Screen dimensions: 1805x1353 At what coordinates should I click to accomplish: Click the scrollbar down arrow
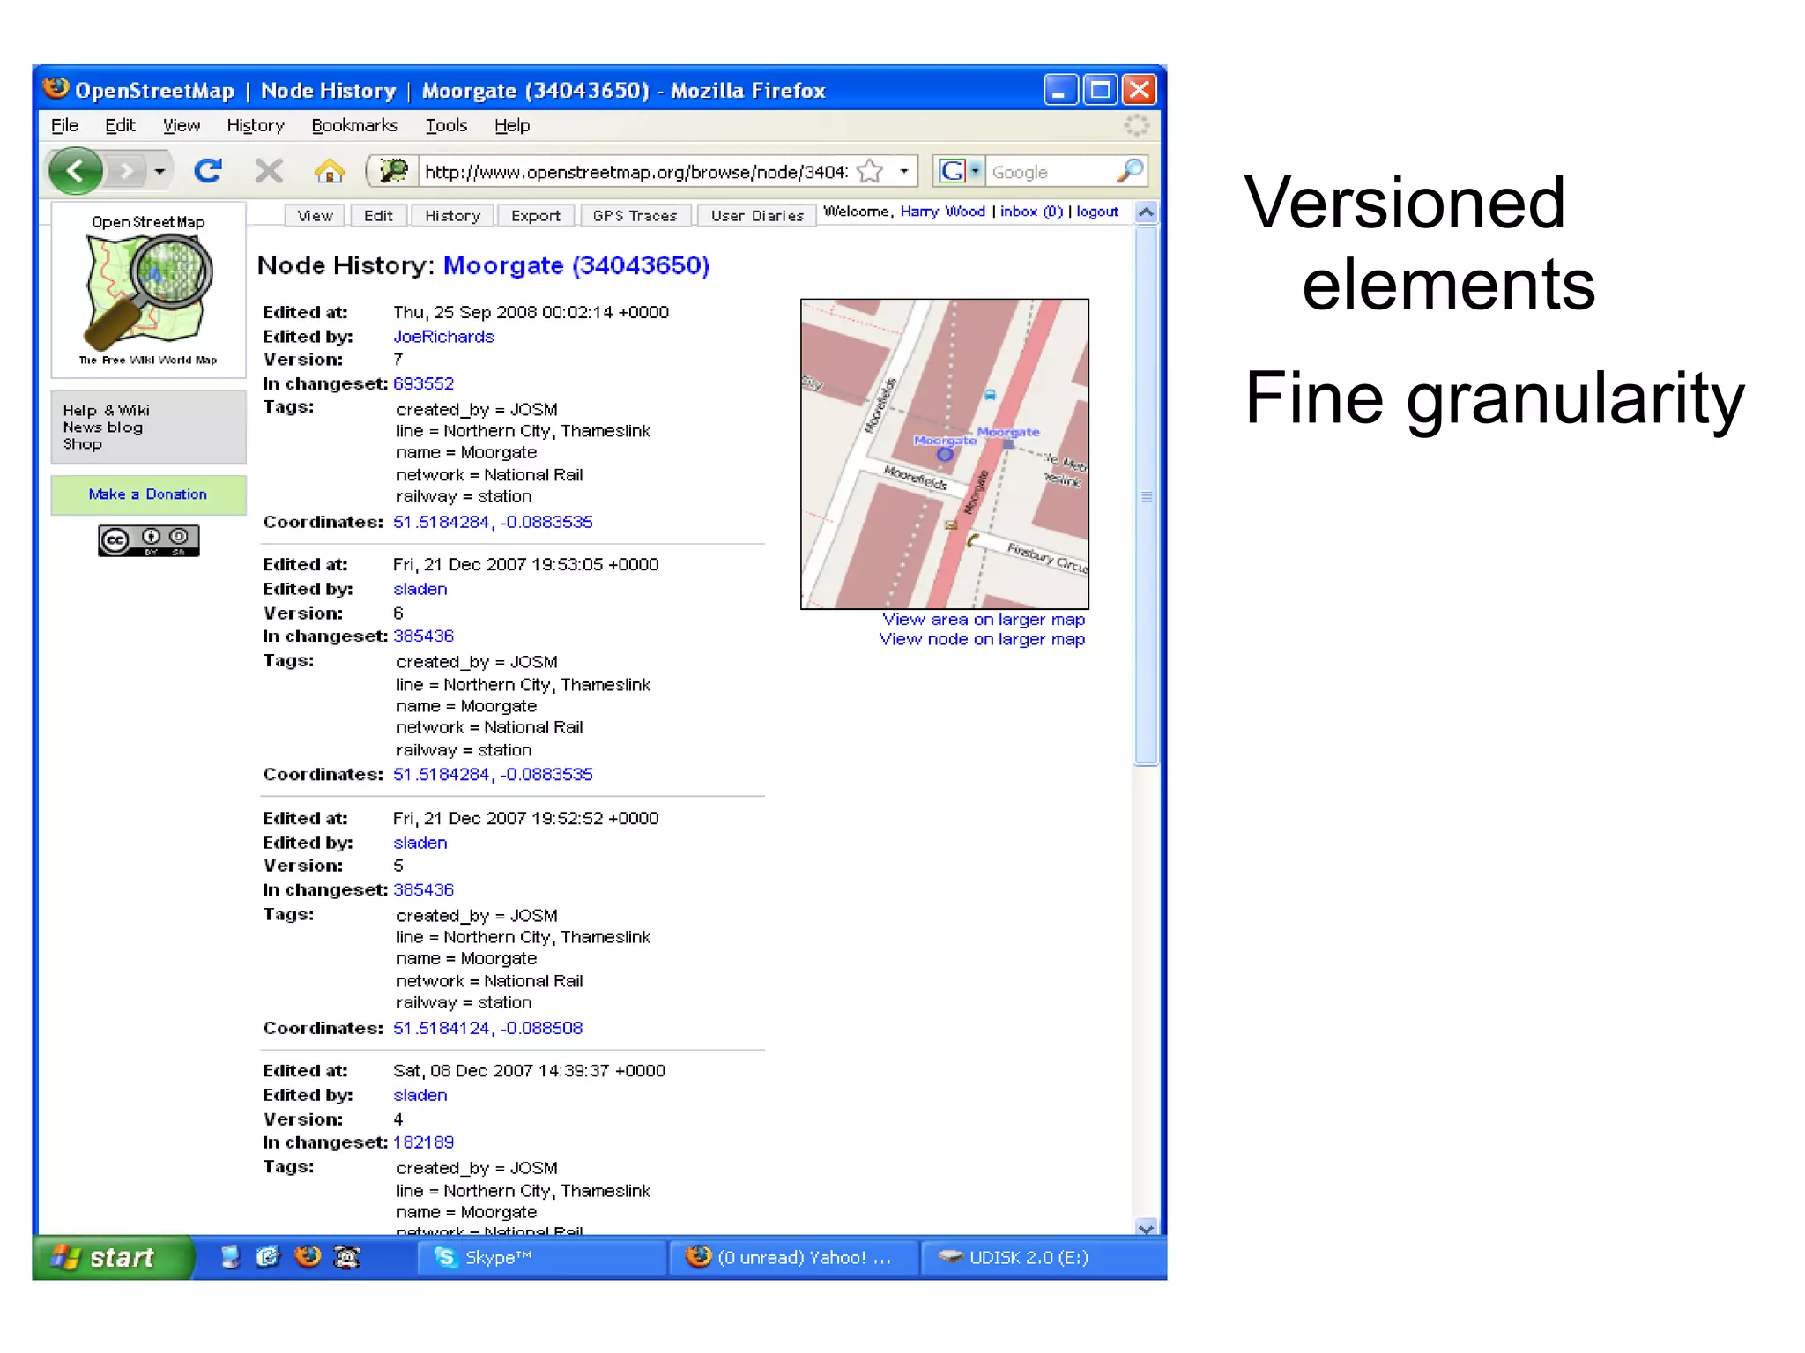1146,1227
